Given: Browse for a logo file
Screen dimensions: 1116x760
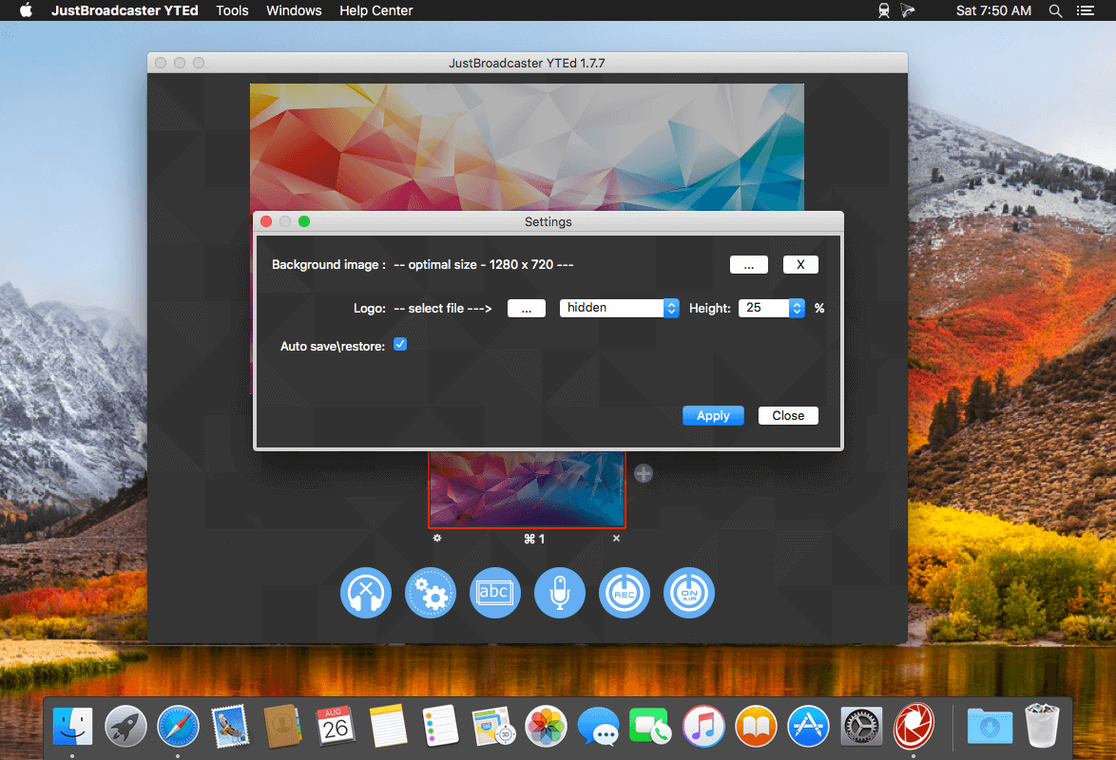Looking at the screenshot, I should (527, 308).
